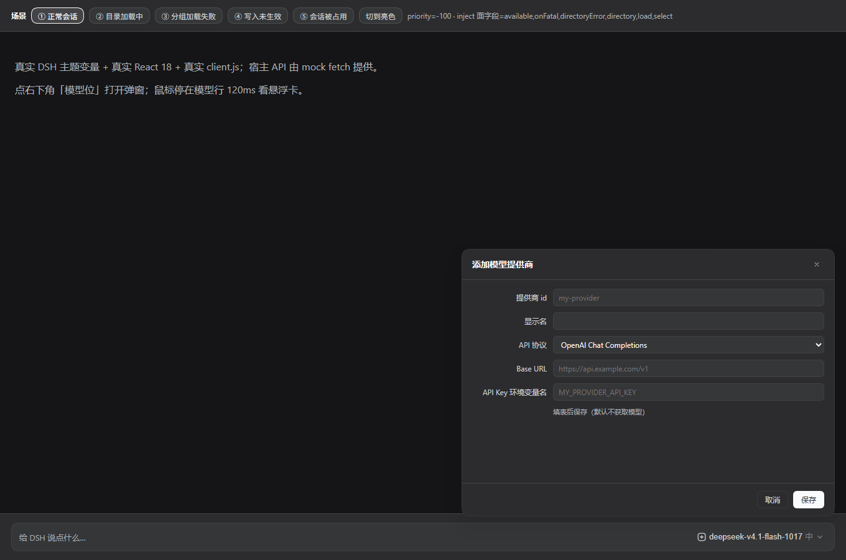The width and height of the screenshot is (846, 560).
Task: Switch to scenario ② 目录加载中
Action: 119,16
